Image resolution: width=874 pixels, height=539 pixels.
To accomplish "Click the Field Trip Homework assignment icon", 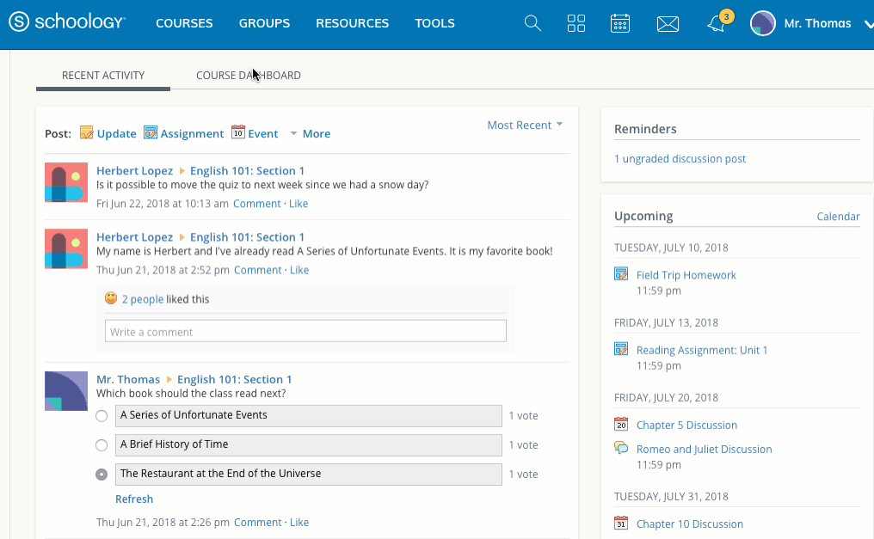I will click(x=621, y=275).
